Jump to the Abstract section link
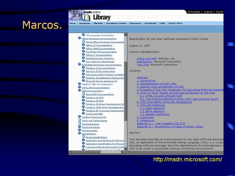Viewport: 235px width, 176px height. point(142,77)
